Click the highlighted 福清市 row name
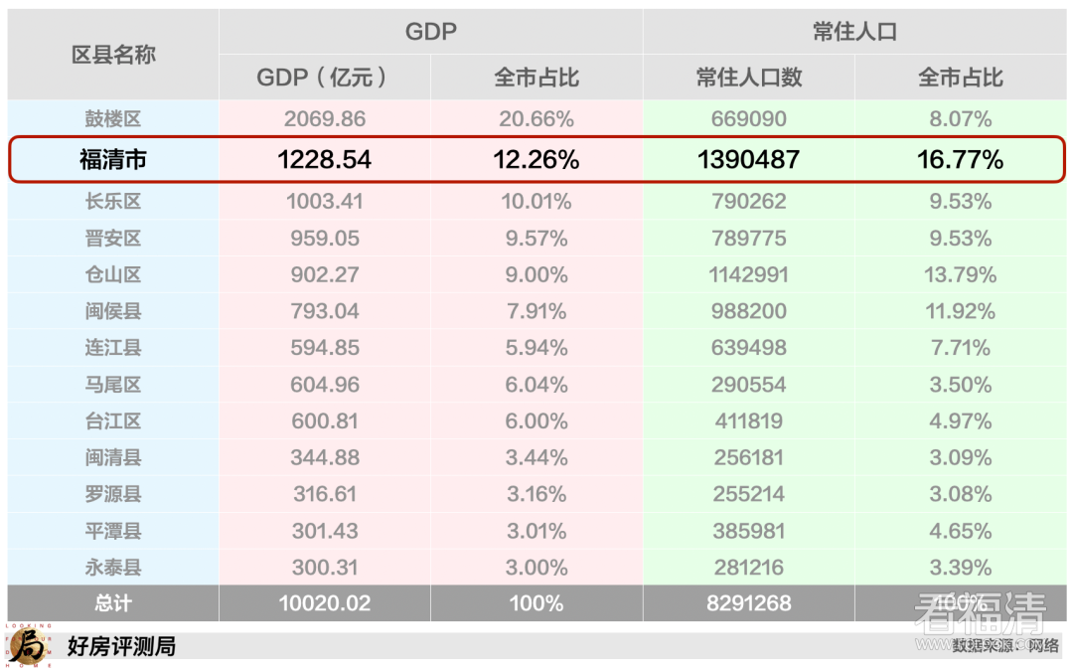1073x671 pixels. pyautogui.click(x=113, y=159)
